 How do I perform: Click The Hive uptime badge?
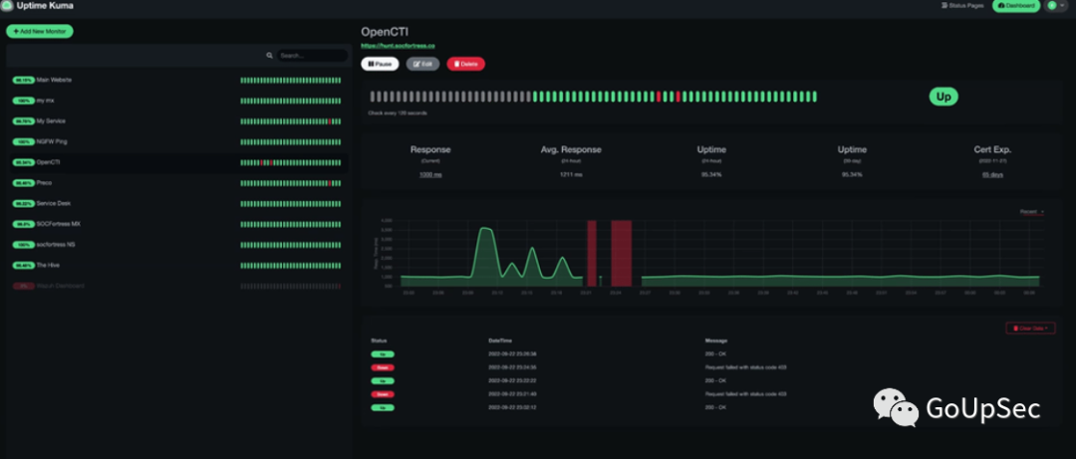[23, 266]
